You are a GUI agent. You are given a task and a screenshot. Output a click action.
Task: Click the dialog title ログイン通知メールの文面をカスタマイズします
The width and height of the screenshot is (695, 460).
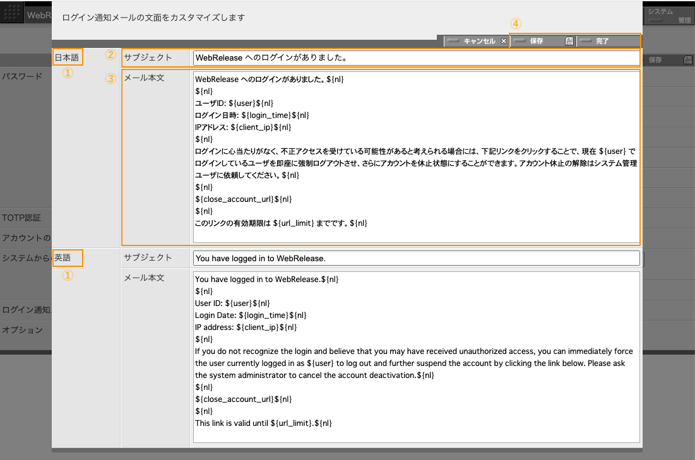(153, 18)
